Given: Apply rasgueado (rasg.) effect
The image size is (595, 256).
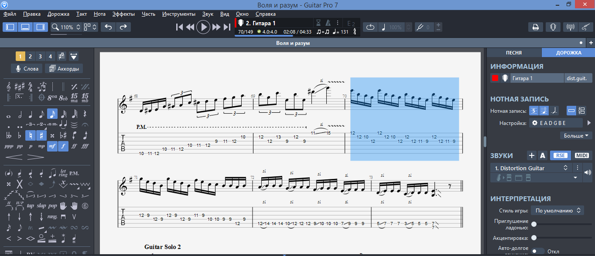Looking at the screenshot, I should (x=53, y=217).
